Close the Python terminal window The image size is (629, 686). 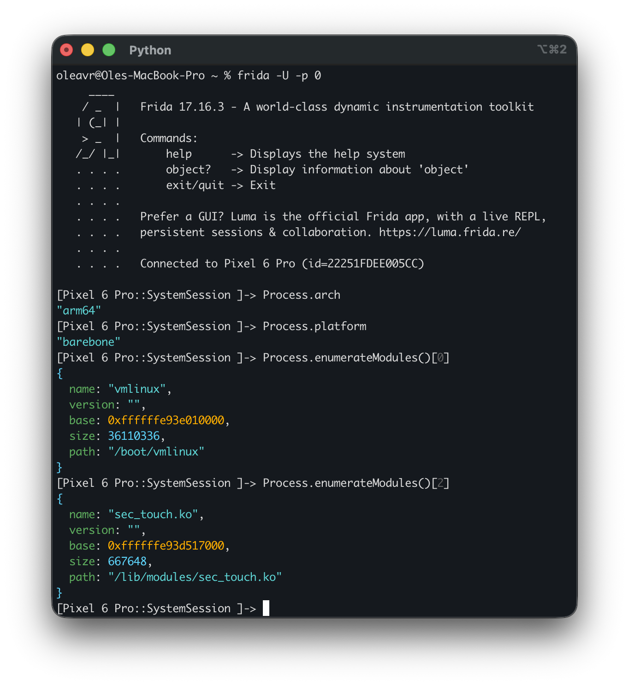66,50
